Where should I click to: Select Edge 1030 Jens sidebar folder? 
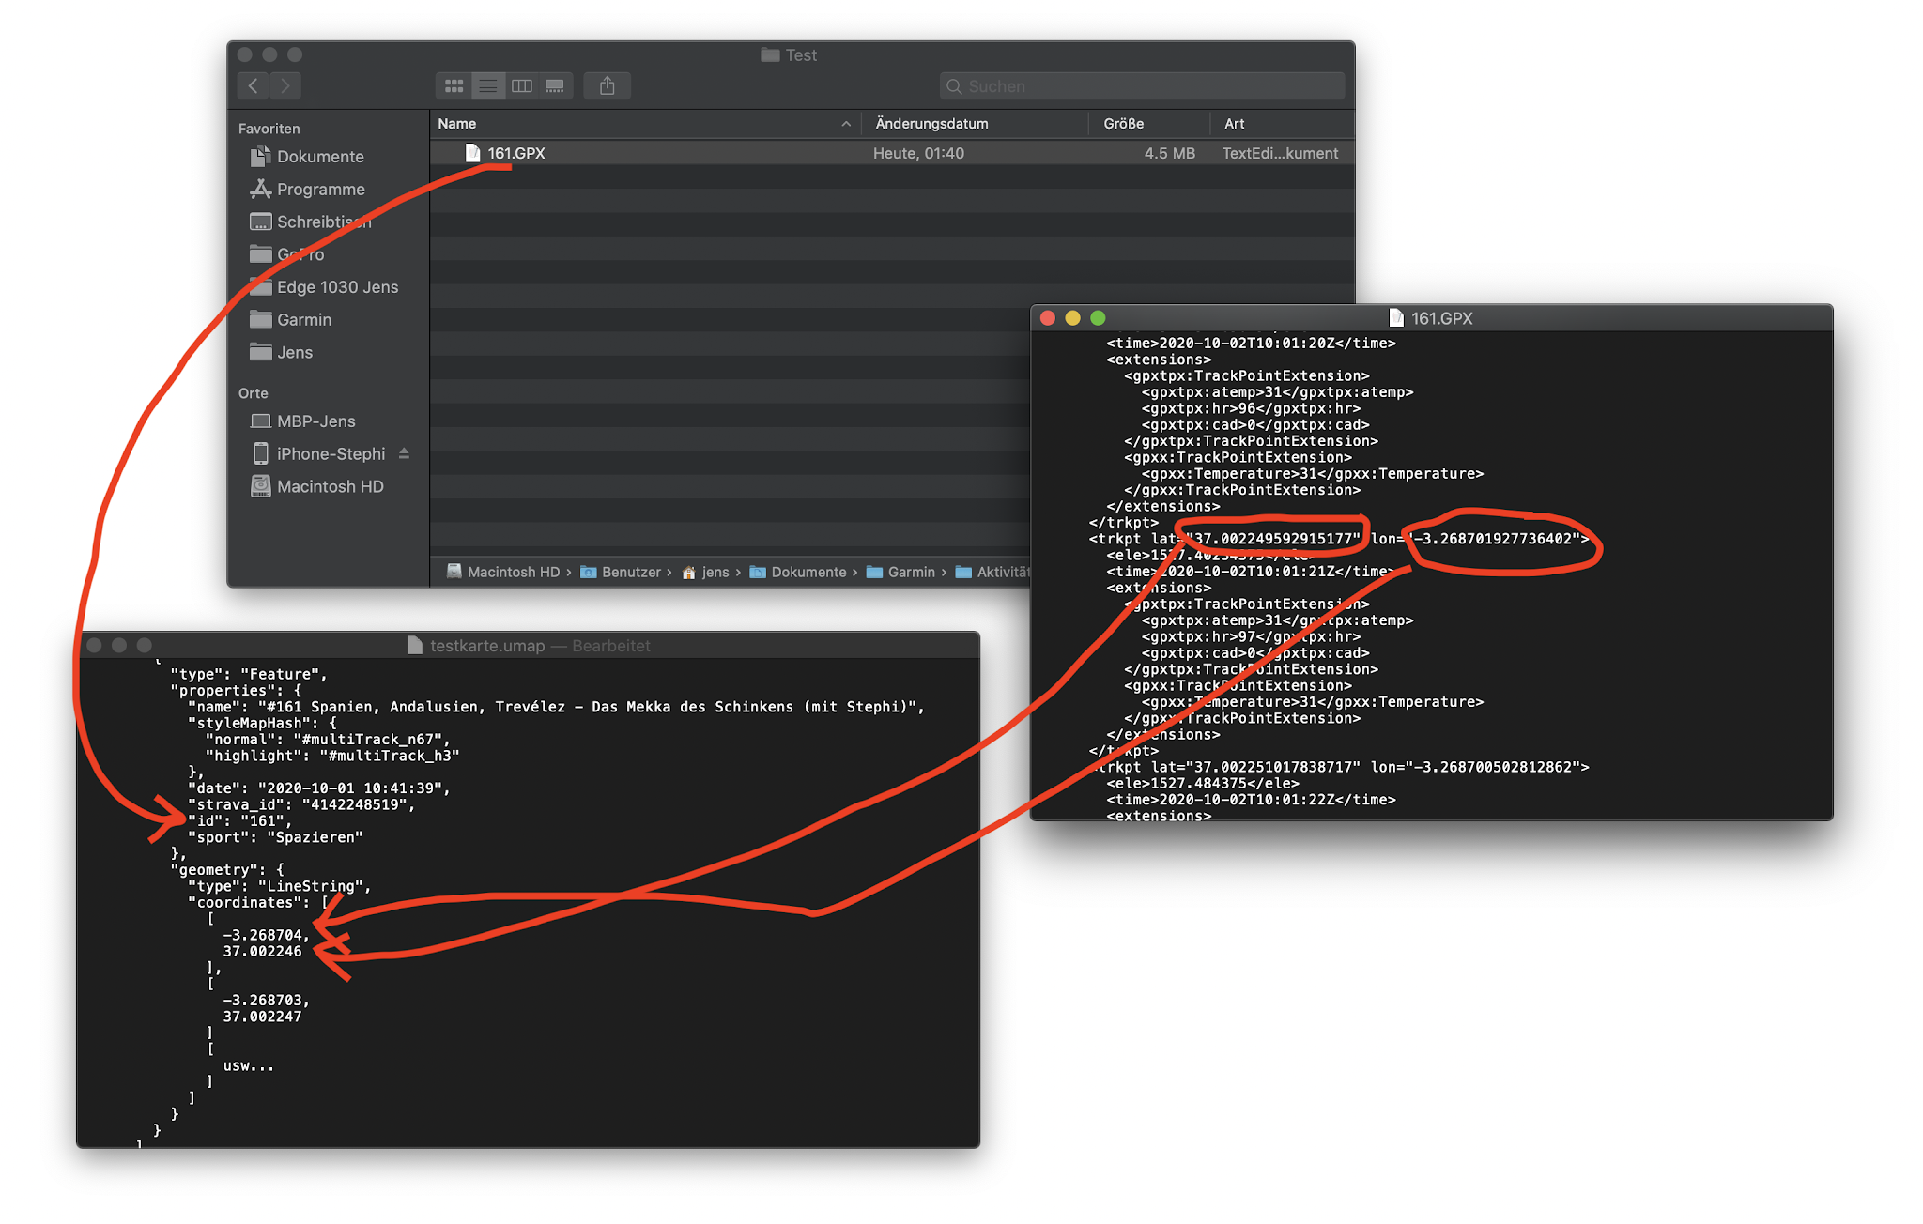pos(337,287)
